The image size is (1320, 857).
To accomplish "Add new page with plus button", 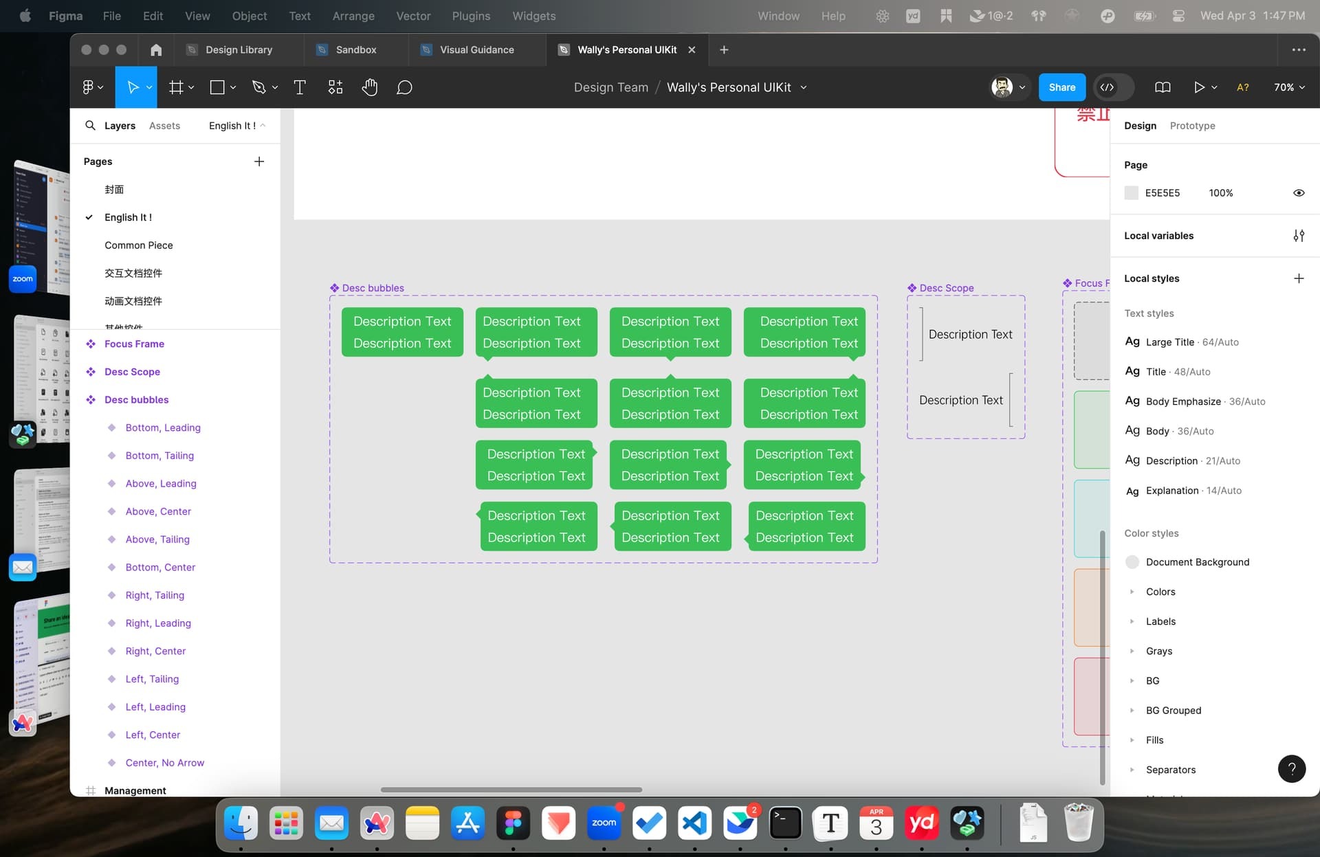I will coord(257,161).
